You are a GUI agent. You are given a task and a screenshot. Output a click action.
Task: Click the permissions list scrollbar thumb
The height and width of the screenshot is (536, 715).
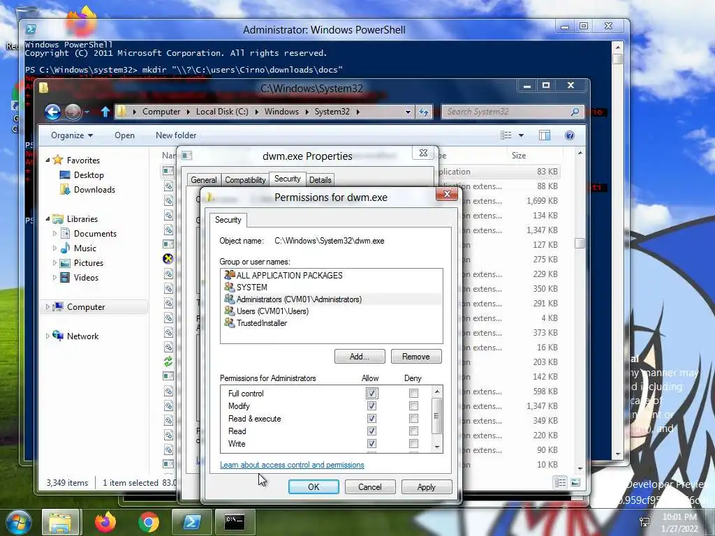tap(436, 416)
